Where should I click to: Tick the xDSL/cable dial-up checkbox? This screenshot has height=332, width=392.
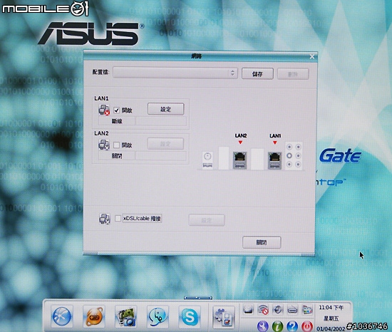coord(118,218)
